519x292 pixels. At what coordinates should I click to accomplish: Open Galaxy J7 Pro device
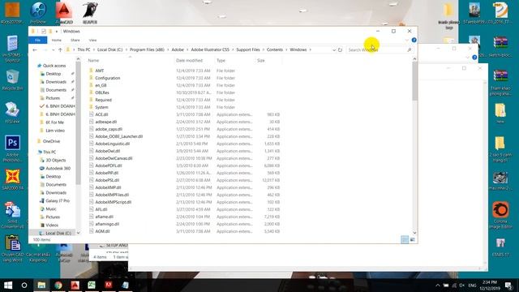[58, 200]
